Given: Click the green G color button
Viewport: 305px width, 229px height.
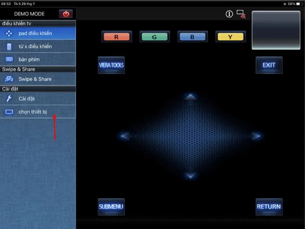Looking at the screenshot, I should 154,37.
